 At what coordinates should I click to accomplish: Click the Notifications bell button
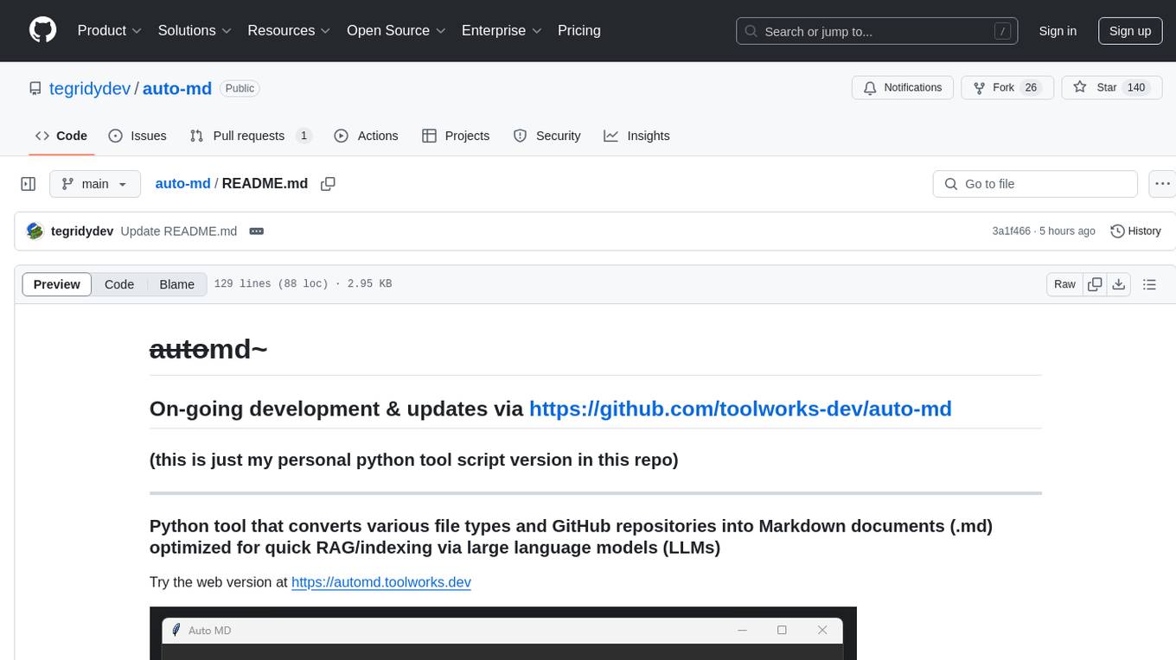tap(903, 88)
